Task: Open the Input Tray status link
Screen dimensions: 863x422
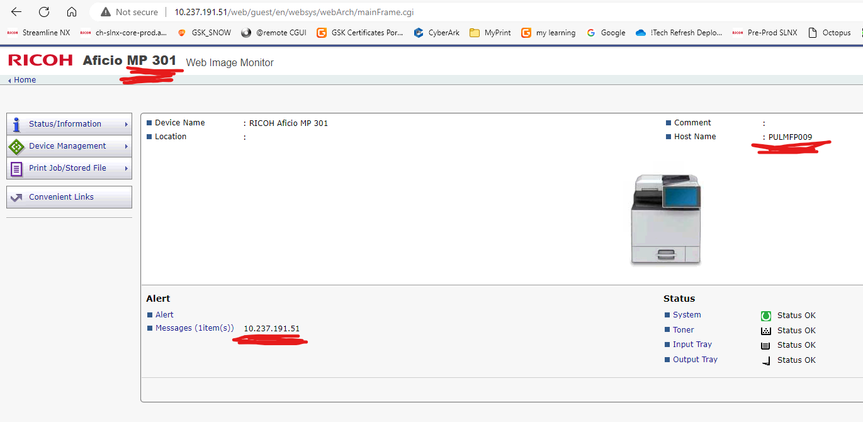Action: point(692,345)
